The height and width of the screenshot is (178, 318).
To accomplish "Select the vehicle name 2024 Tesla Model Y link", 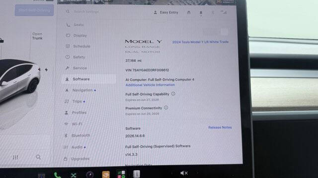I will pos(200,42).
